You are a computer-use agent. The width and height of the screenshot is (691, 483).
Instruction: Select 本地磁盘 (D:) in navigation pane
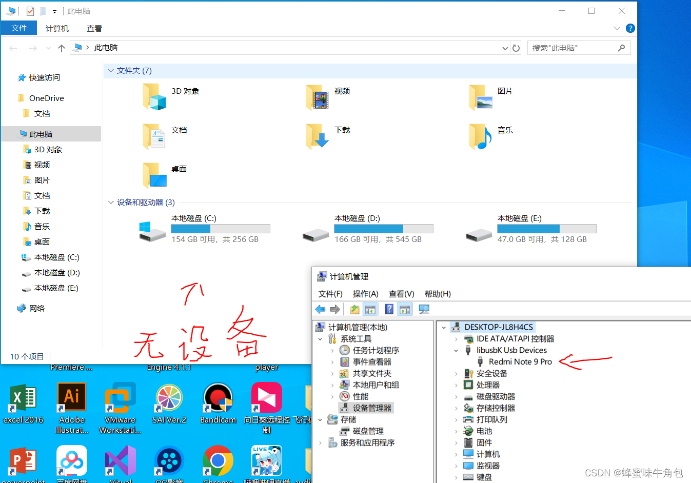coord(56,273)
